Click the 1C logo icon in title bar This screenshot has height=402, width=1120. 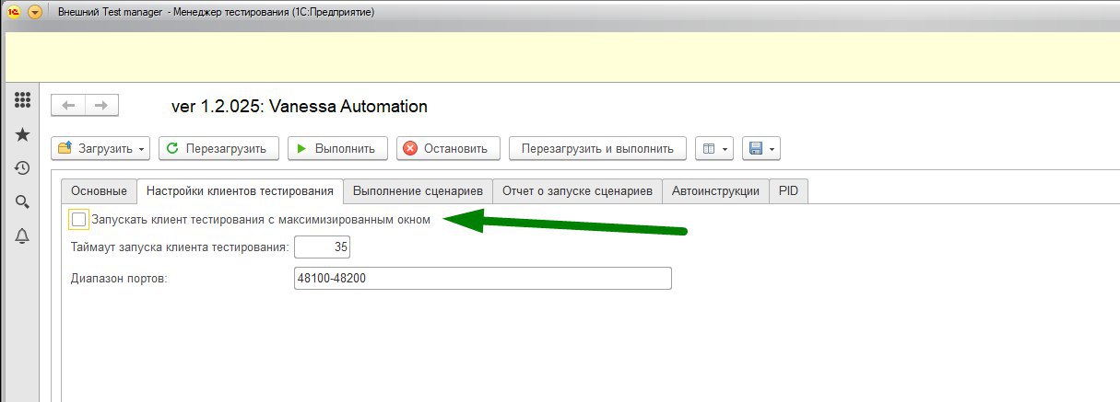14,12
